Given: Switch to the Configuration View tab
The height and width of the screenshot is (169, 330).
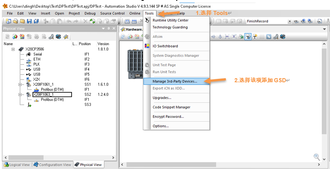Looking at the screenshot, I should [52, 165].
